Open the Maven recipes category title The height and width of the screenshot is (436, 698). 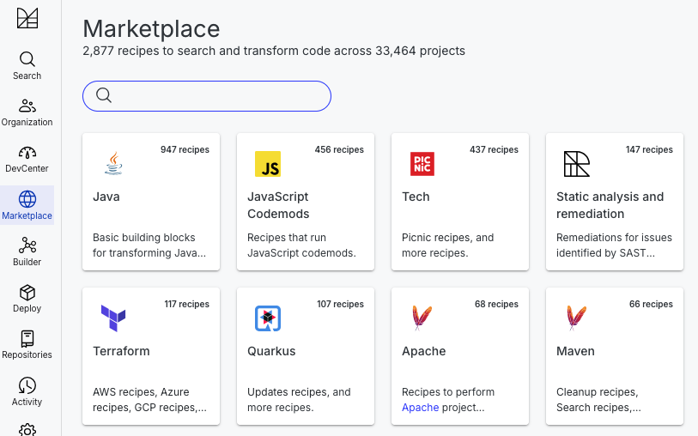575,351
